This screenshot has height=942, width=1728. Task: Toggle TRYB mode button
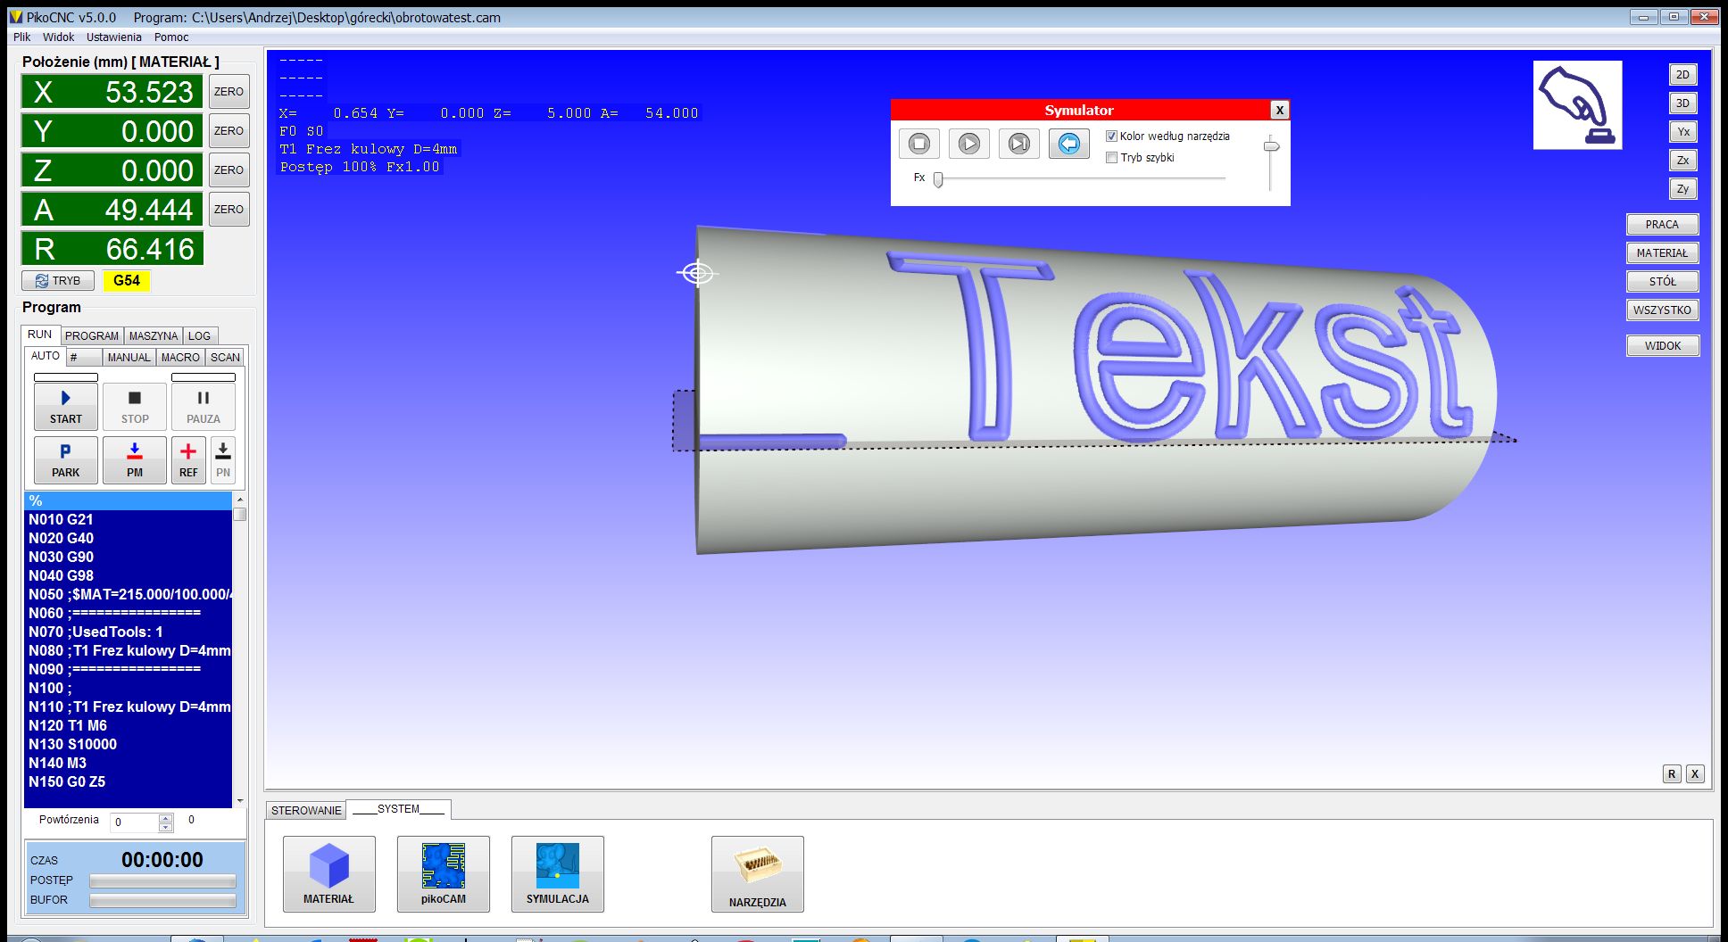(x=58, y=281)
